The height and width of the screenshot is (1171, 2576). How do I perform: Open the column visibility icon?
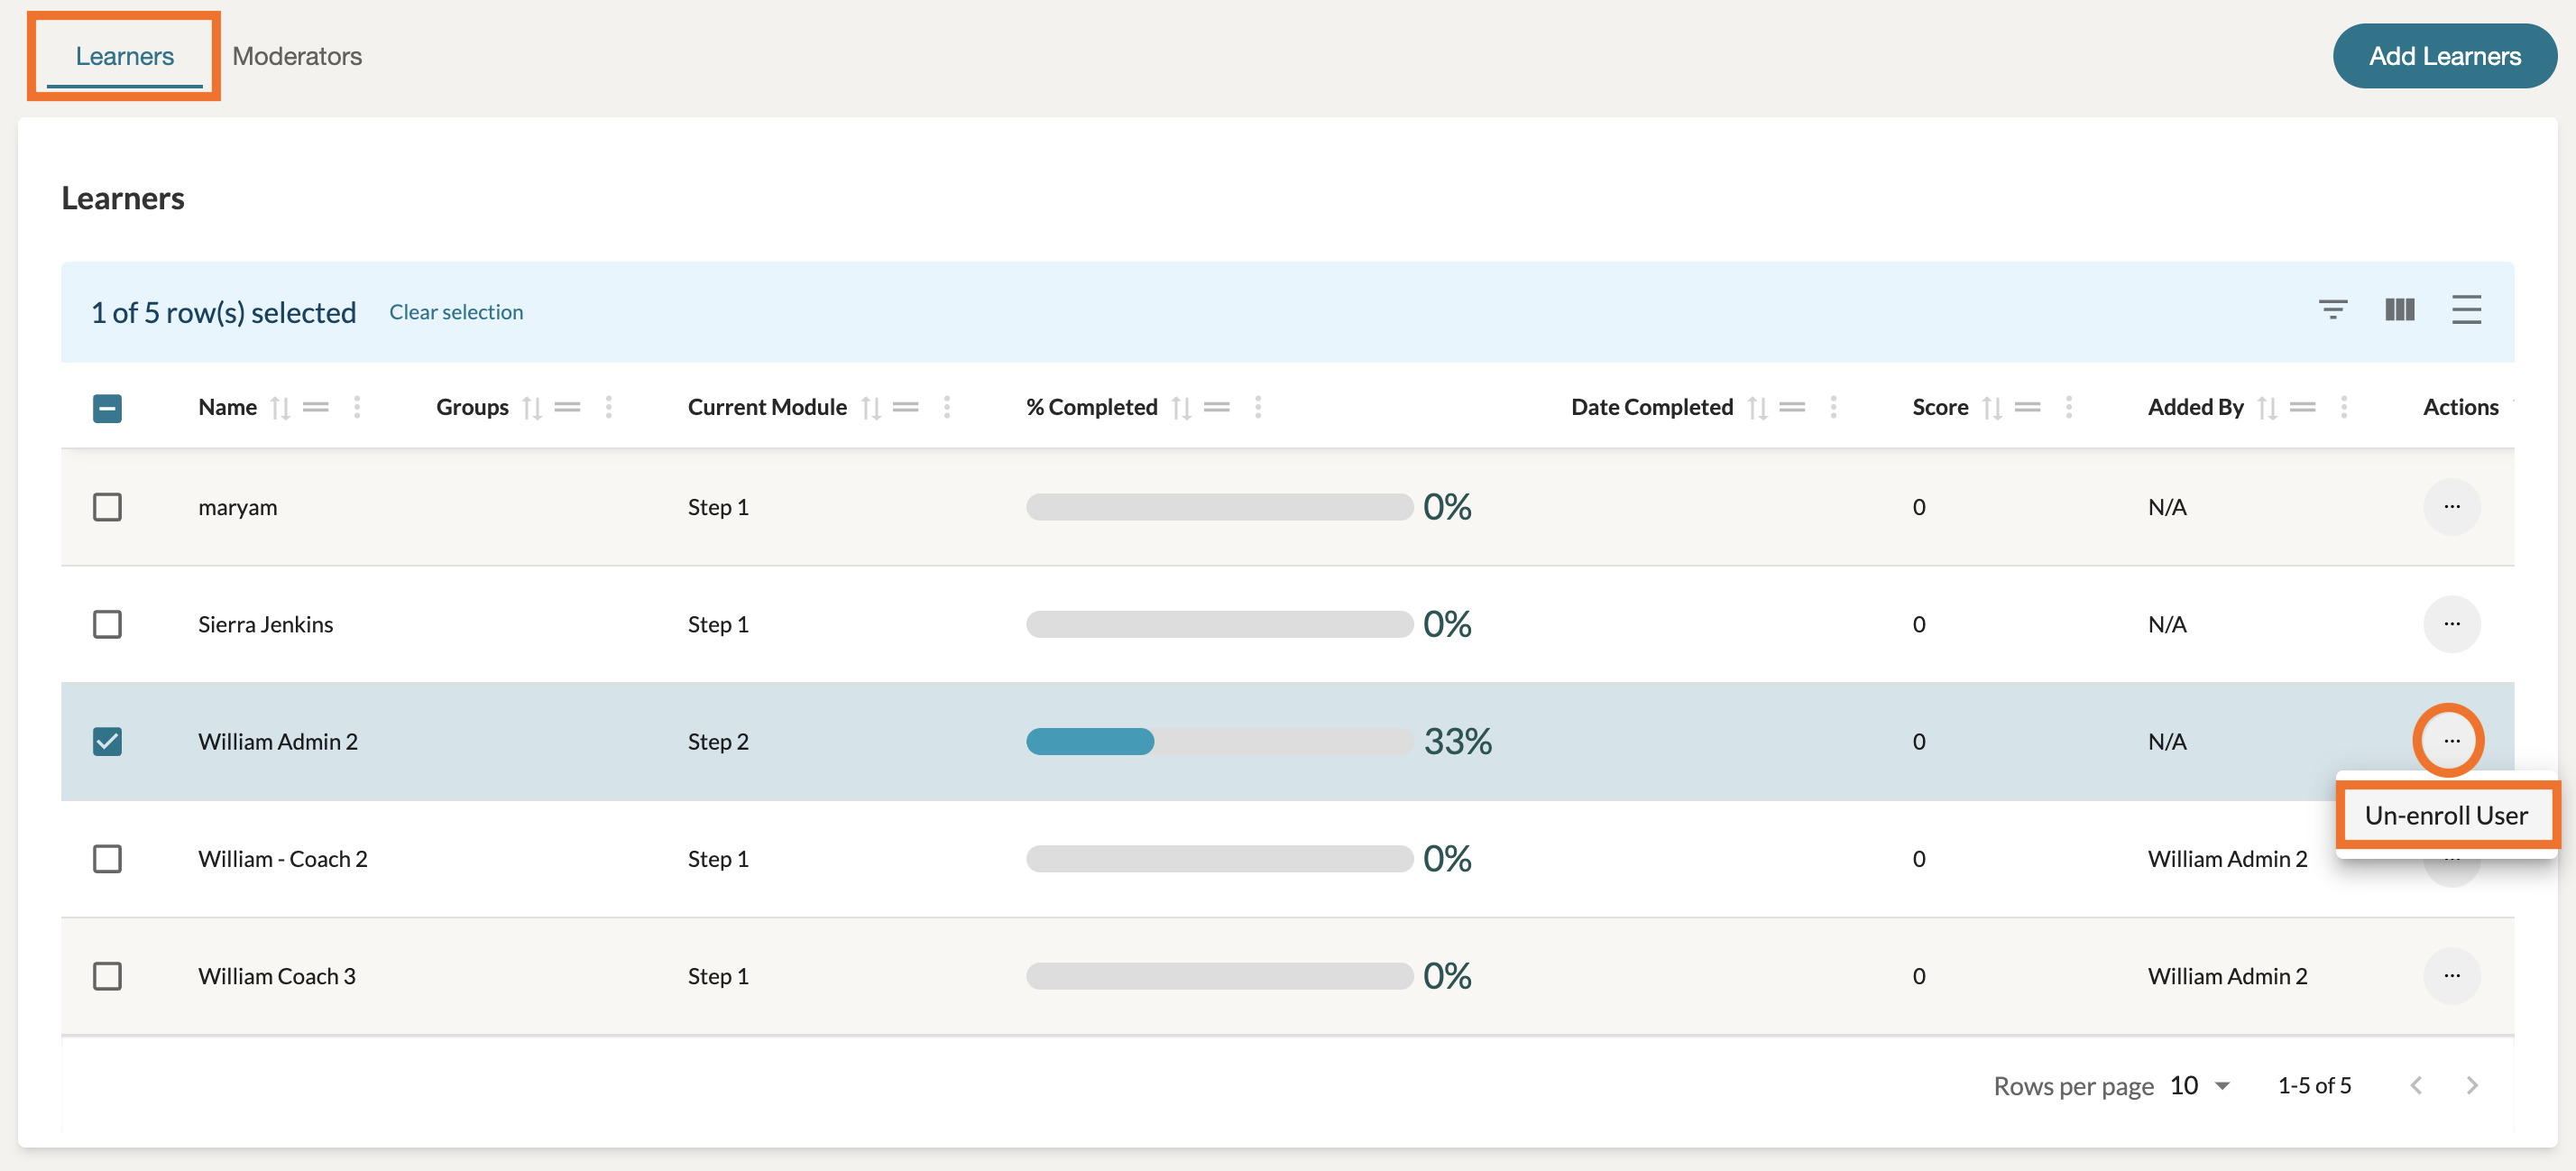pos(2399,310)
